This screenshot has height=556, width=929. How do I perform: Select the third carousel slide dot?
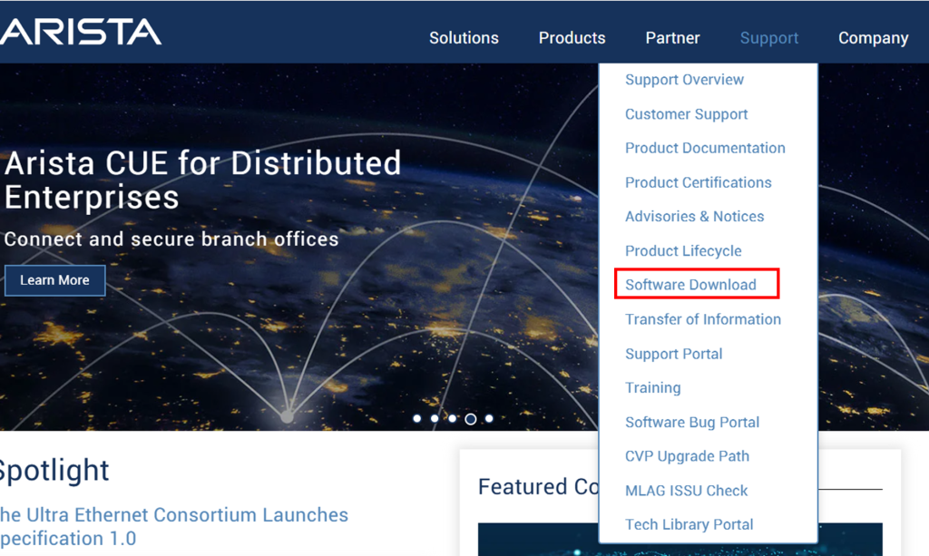coord(453,419)
